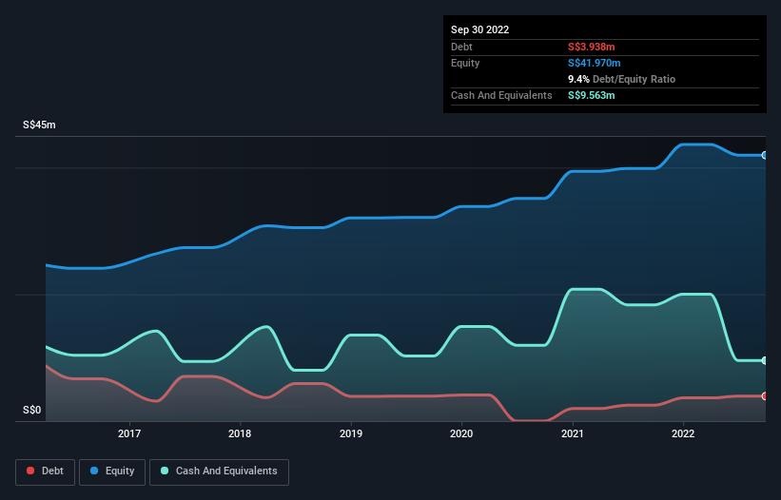Click the 2020 x-axis label
This screenshot has height=500, width=781.
(x=461, y=433)
